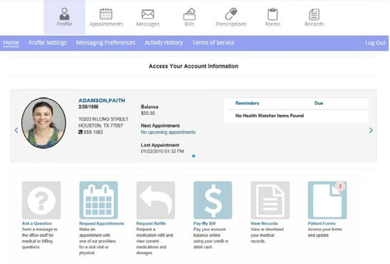
Task: Click the Log Out link
Action: click(x=375, y=43)
